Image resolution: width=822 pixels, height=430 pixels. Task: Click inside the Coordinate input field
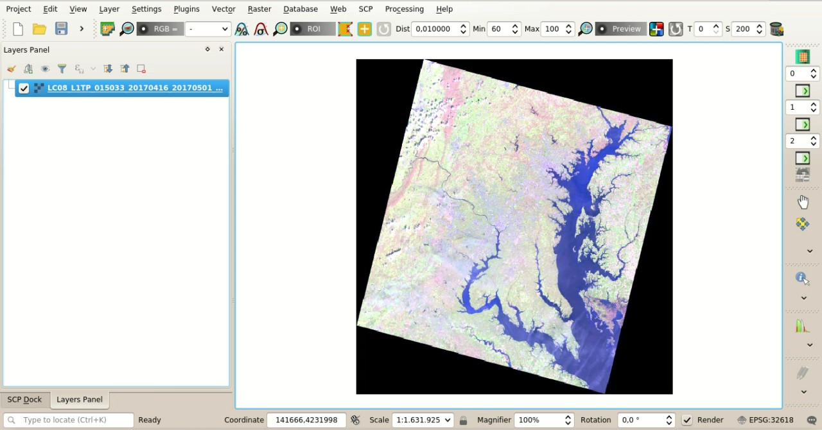pyautogui.click(x=306, y=420)
